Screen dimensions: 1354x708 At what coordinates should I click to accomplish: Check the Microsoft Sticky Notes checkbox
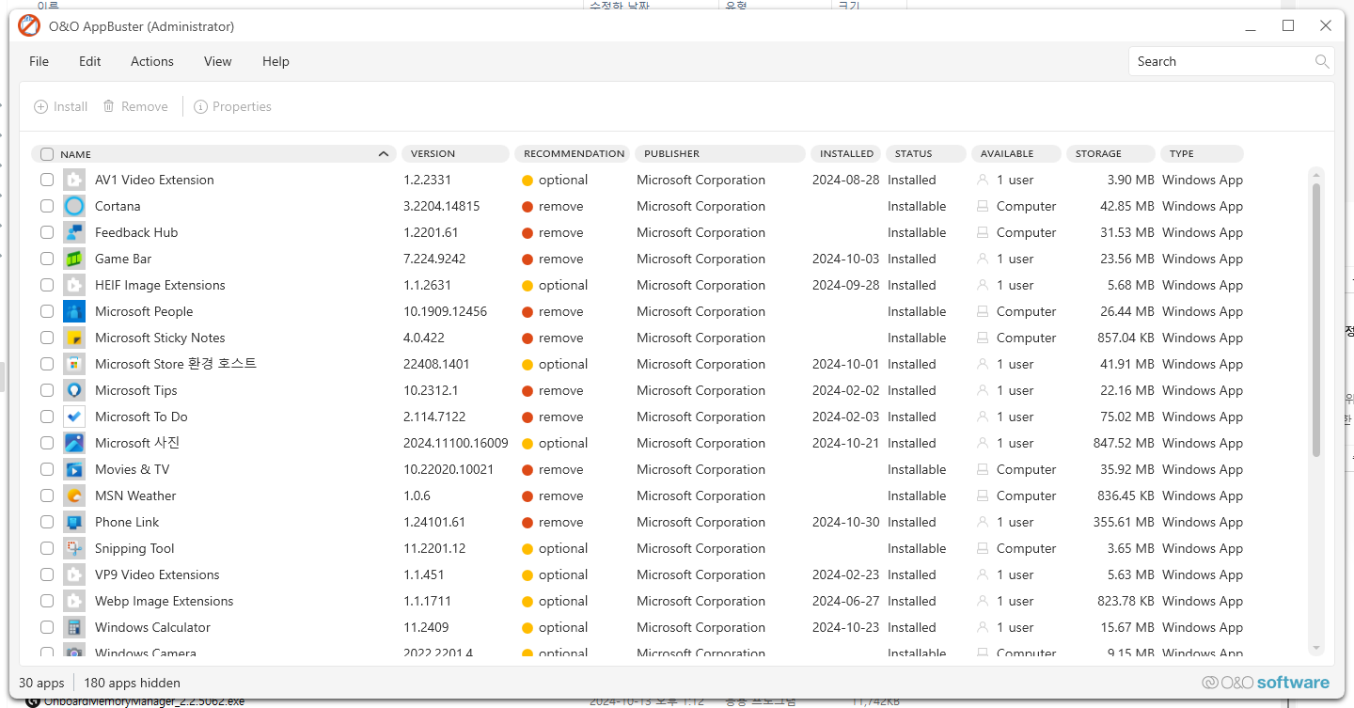tap(47, 338)
